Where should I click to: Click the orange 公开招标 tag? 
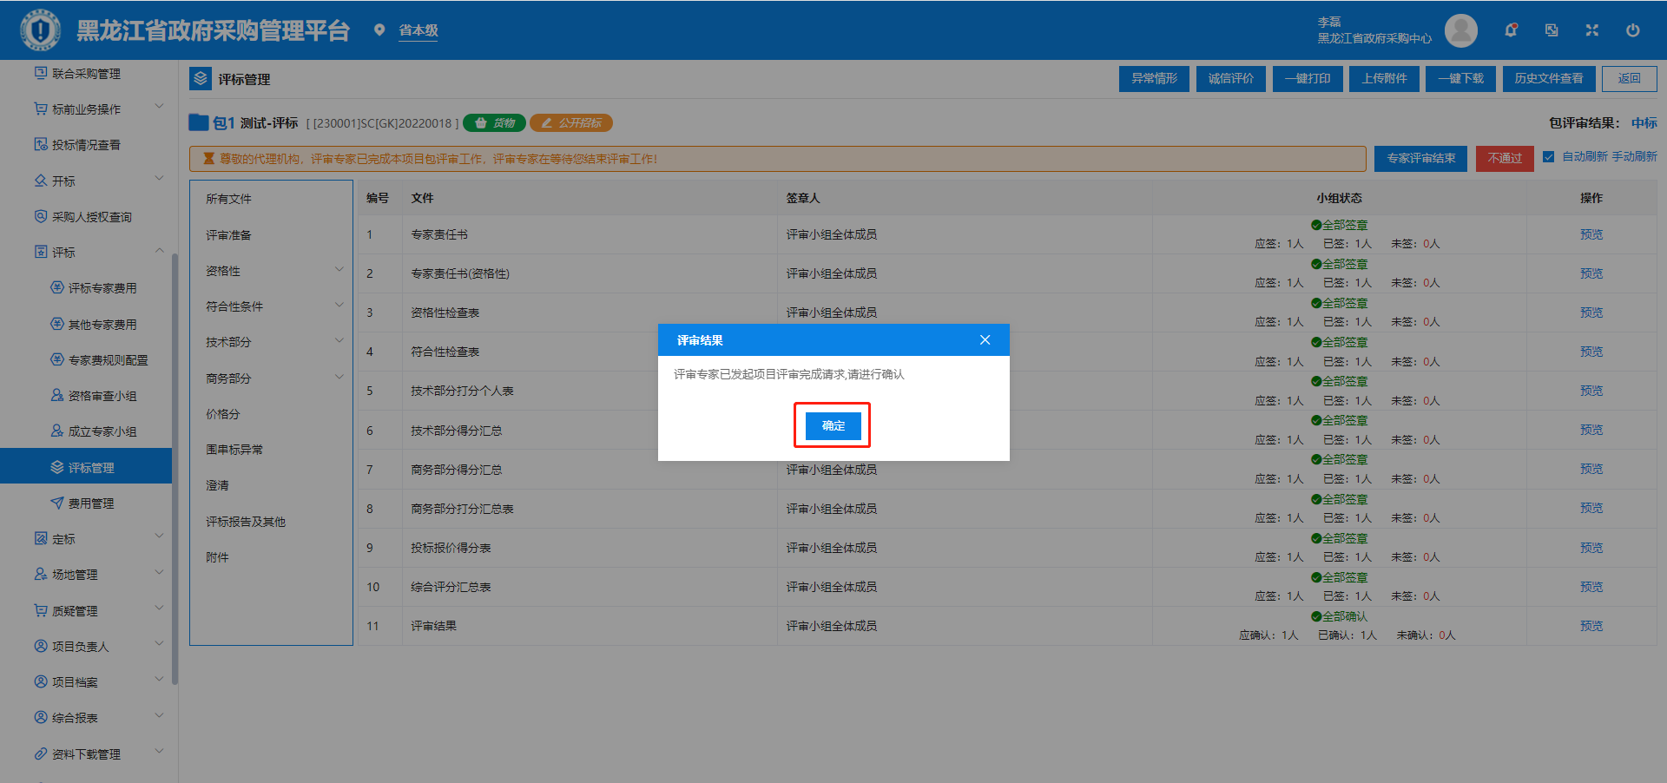point(571,123)
